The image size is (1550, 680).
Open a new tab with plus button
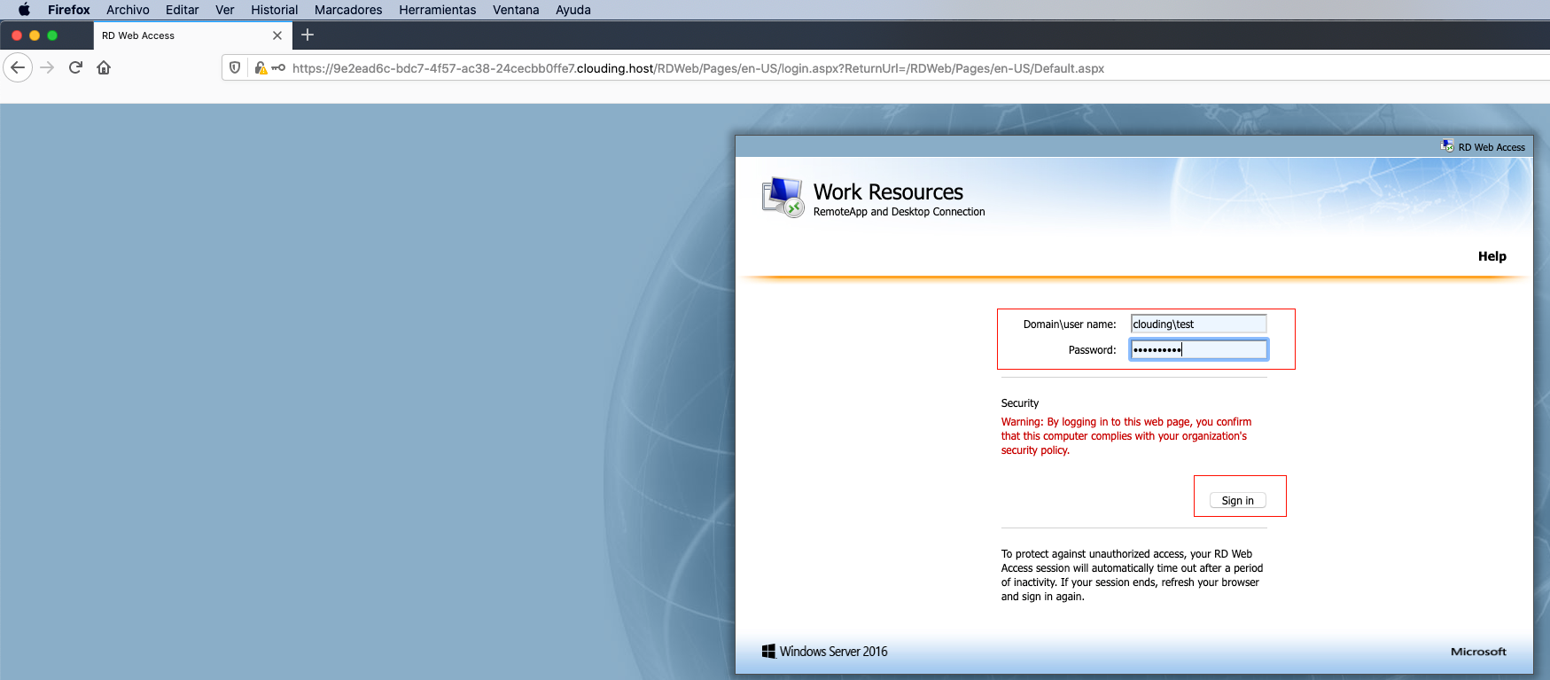point(308,35)
